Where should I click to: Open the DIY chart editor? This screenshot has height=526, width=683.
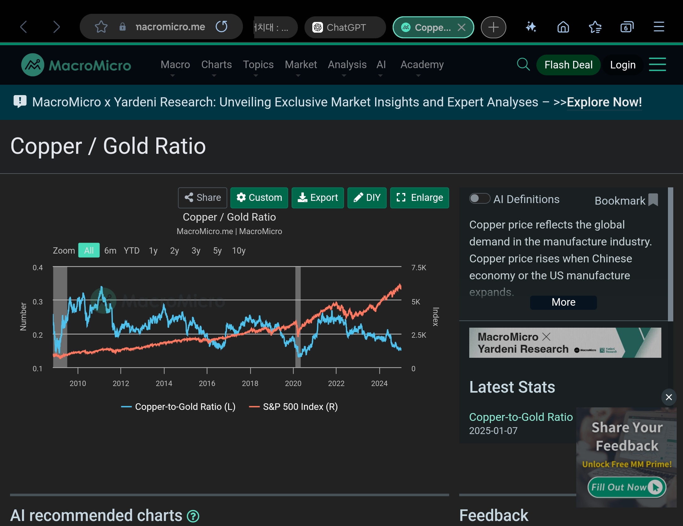click(x=367, y=198)
